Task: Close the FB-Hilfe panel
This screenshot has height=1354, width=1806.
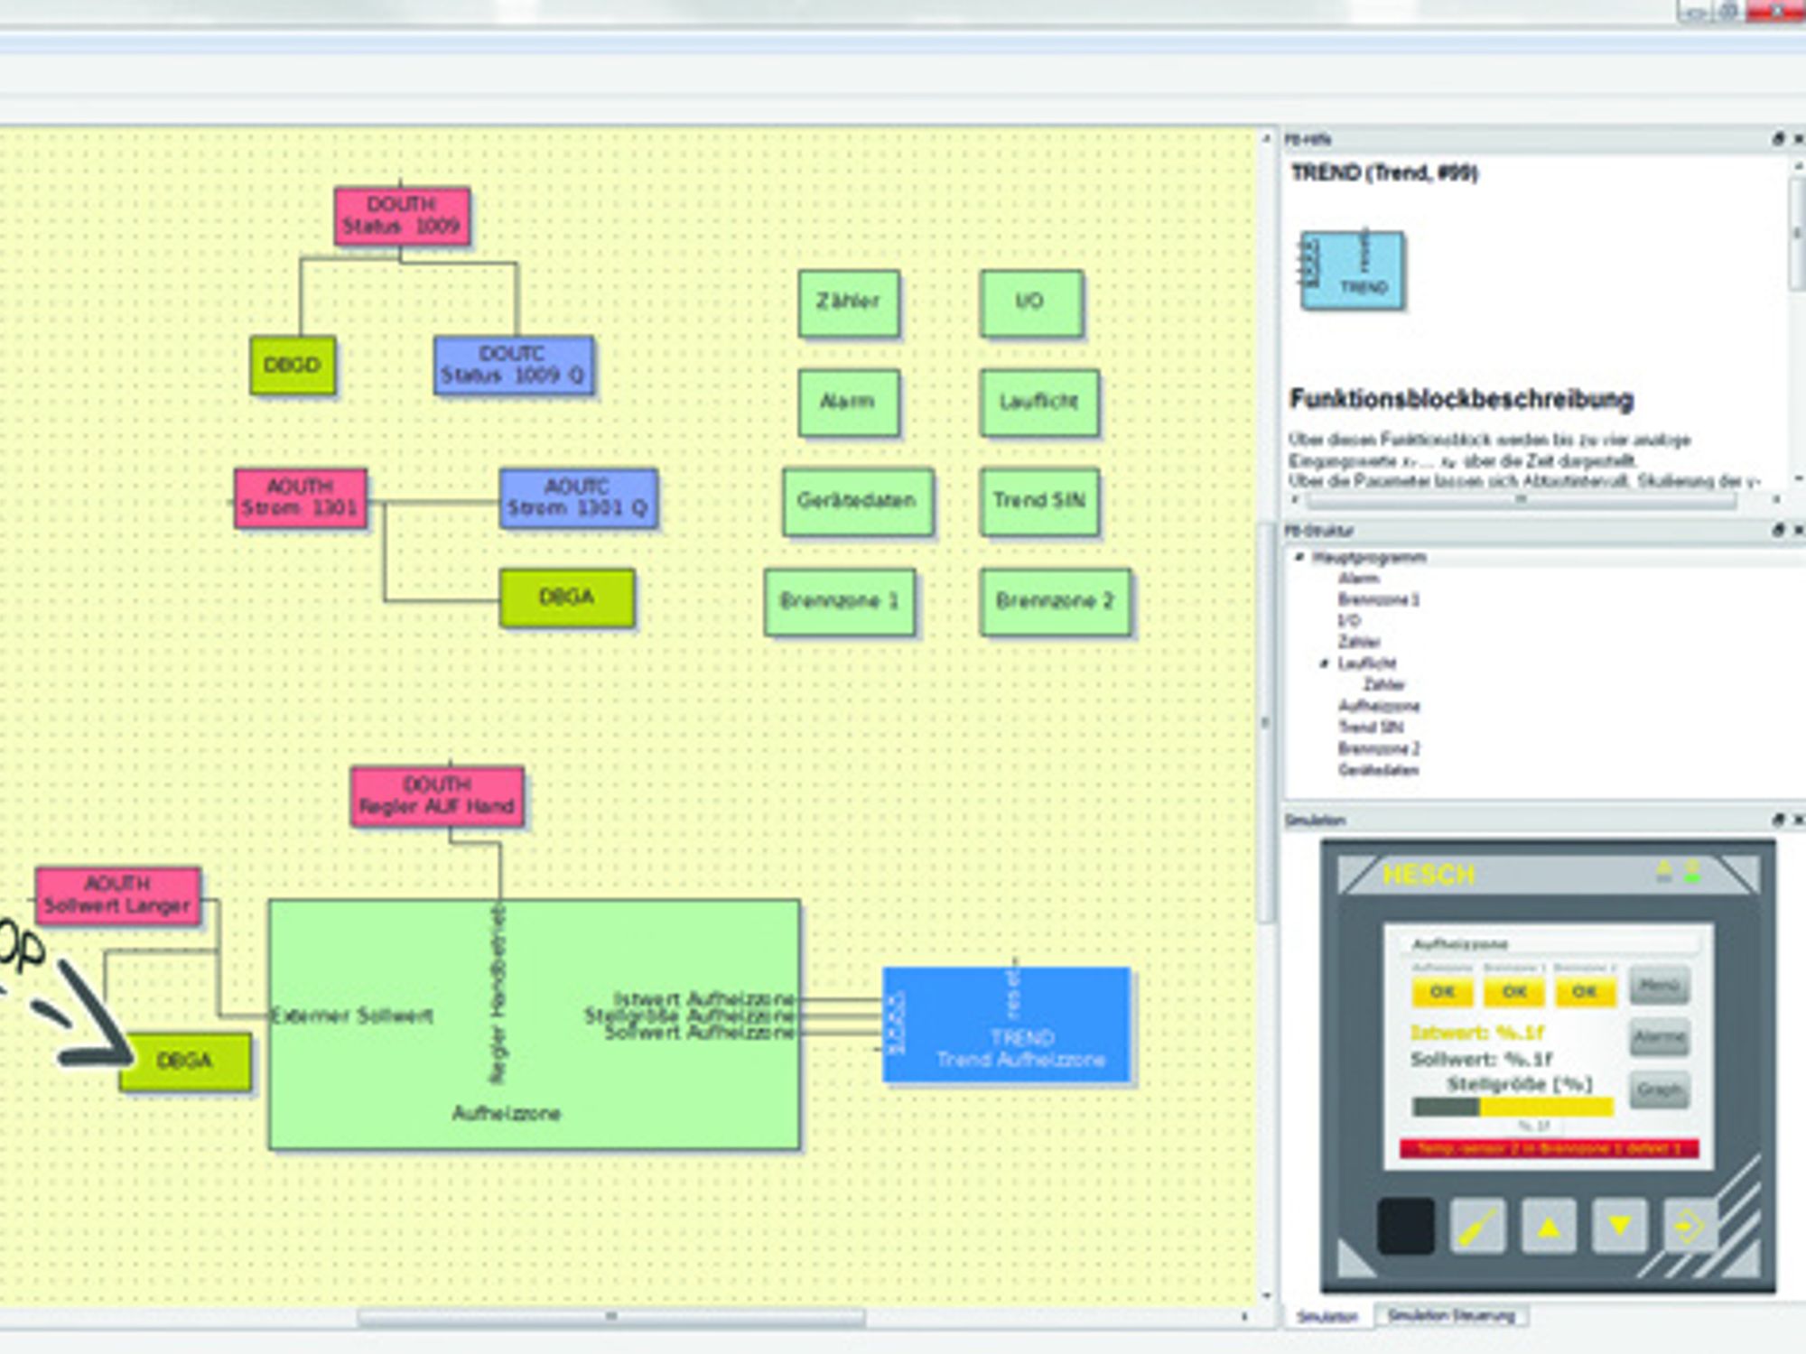Action: point(1798,139)
